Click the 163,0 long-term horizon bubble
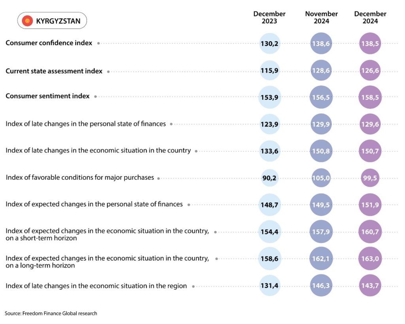The height and width of the screenshot is (324, 405). pos(370,258)
